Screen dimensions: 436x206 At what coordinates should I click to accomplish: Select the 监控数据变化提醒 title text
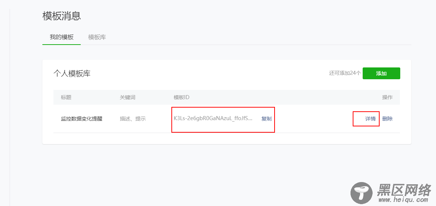tap(81, 119)
